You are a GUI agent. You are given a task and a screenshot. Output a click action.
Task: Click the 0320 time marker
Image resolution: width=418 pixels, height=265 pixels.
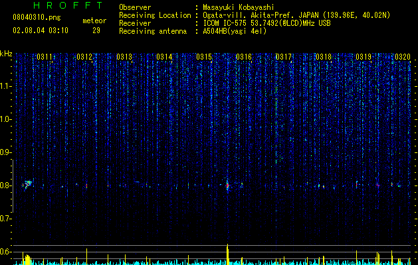(403, 57)
